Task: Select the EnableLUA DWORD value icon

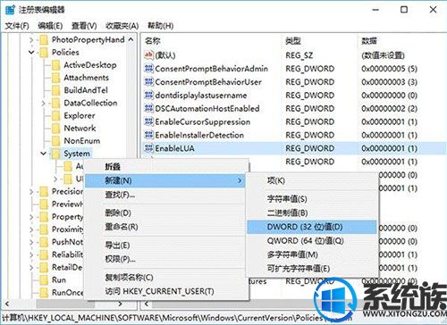Action: pos(148,148)
